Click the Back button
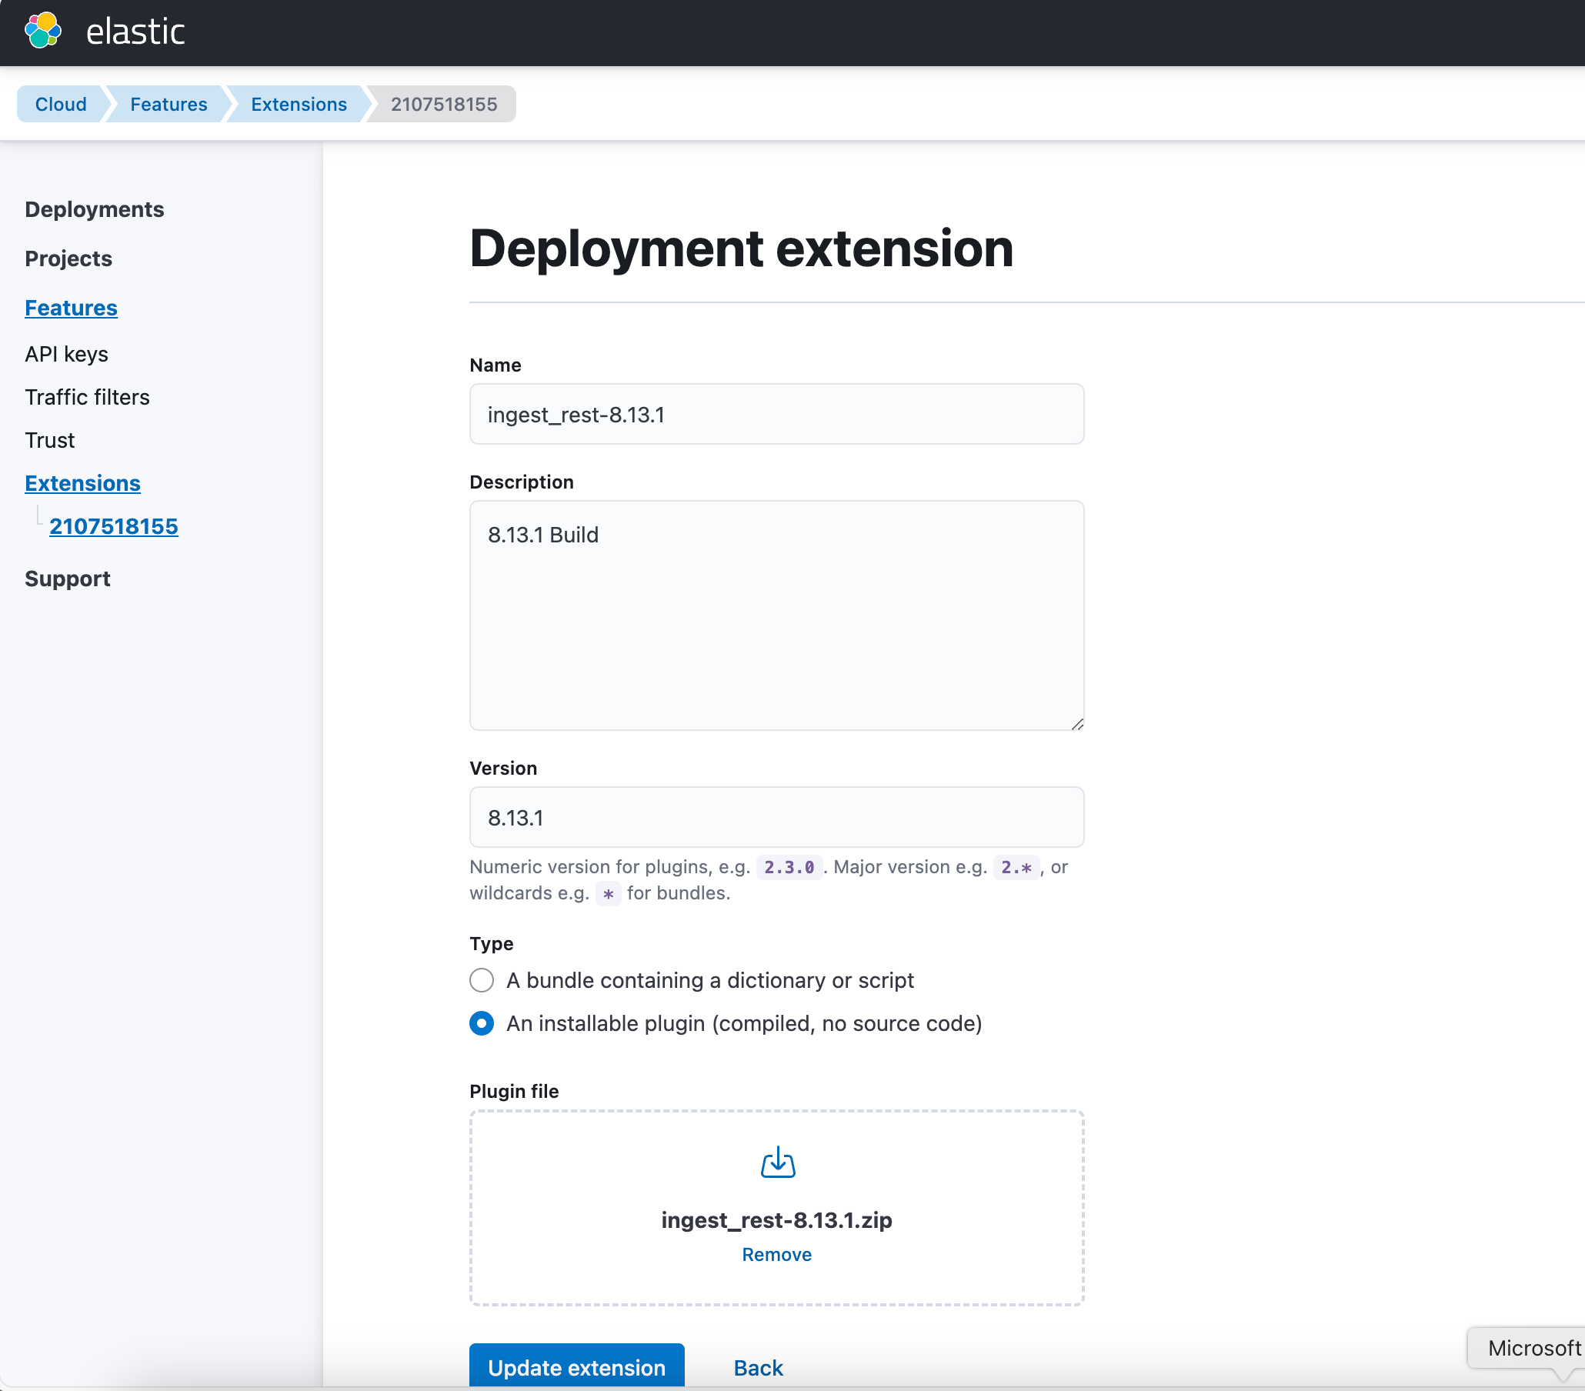This screenshot has width=1585, height=1391. (758, 1368)
